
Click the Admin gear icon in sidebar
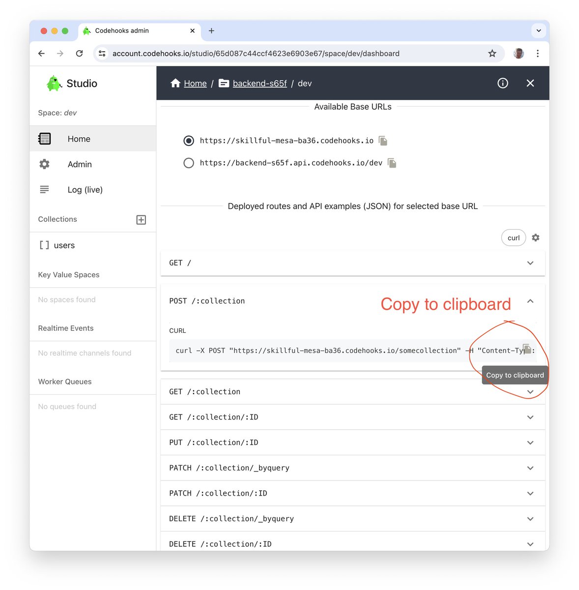pos(44,164)
